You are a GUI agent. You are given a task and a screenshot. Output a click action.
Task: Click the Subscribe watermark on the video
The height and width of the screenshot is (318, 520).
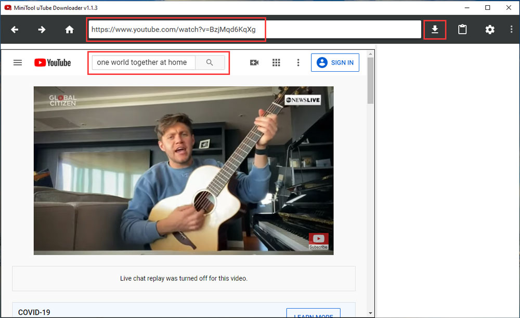318,241
